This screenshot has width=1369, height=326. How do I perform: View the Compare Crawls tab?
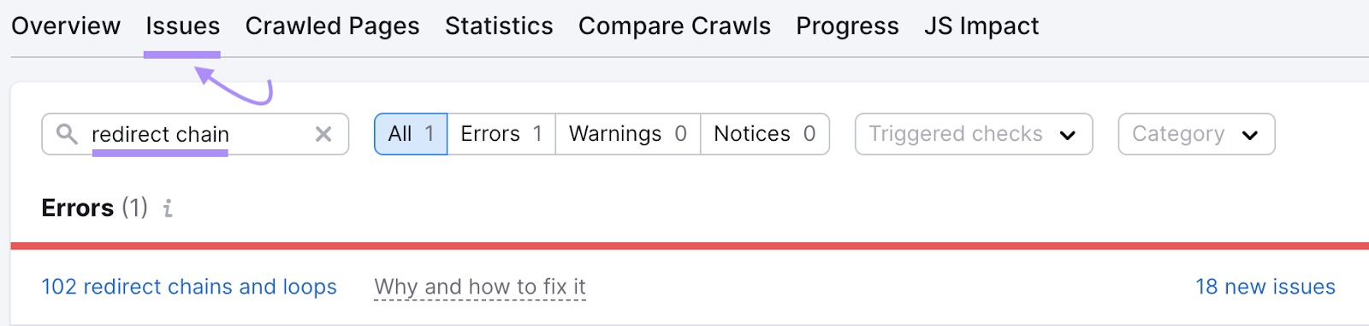(x=674, y=26)
